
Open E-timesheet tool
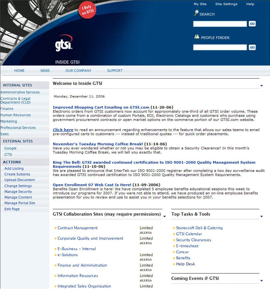click(x=187, y=246)
